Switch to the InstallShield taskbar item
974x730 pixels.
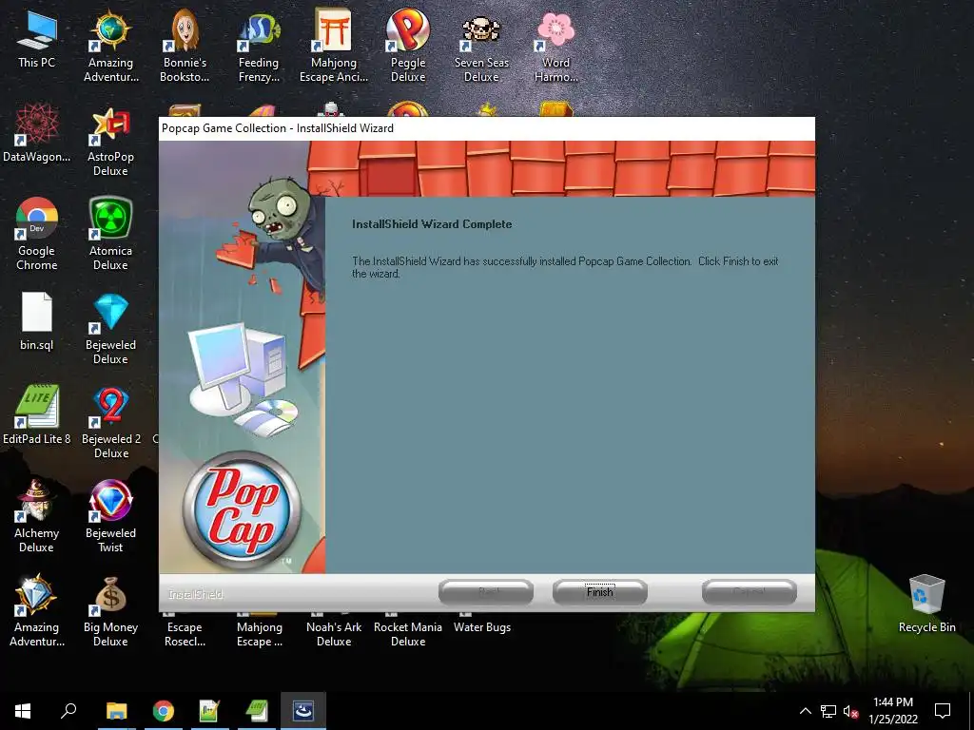point(303,711)
